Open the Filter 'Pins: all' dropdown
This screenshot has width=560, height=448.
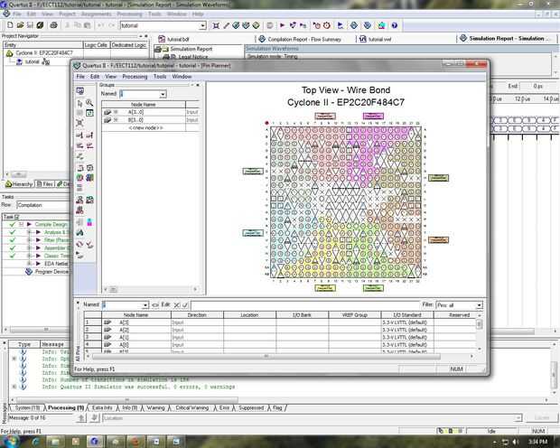coord(480,305)
